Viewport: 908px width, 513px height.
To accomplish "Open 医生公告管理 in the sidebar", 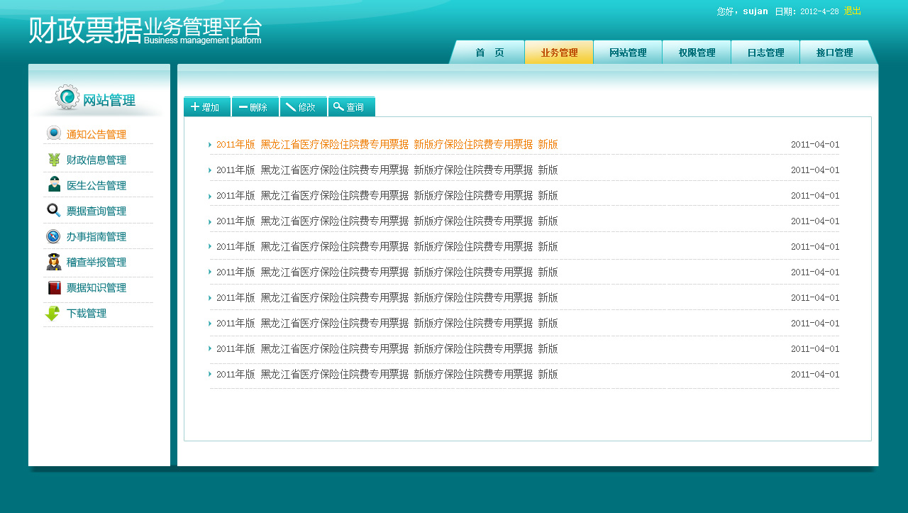I will click(96, 185).
